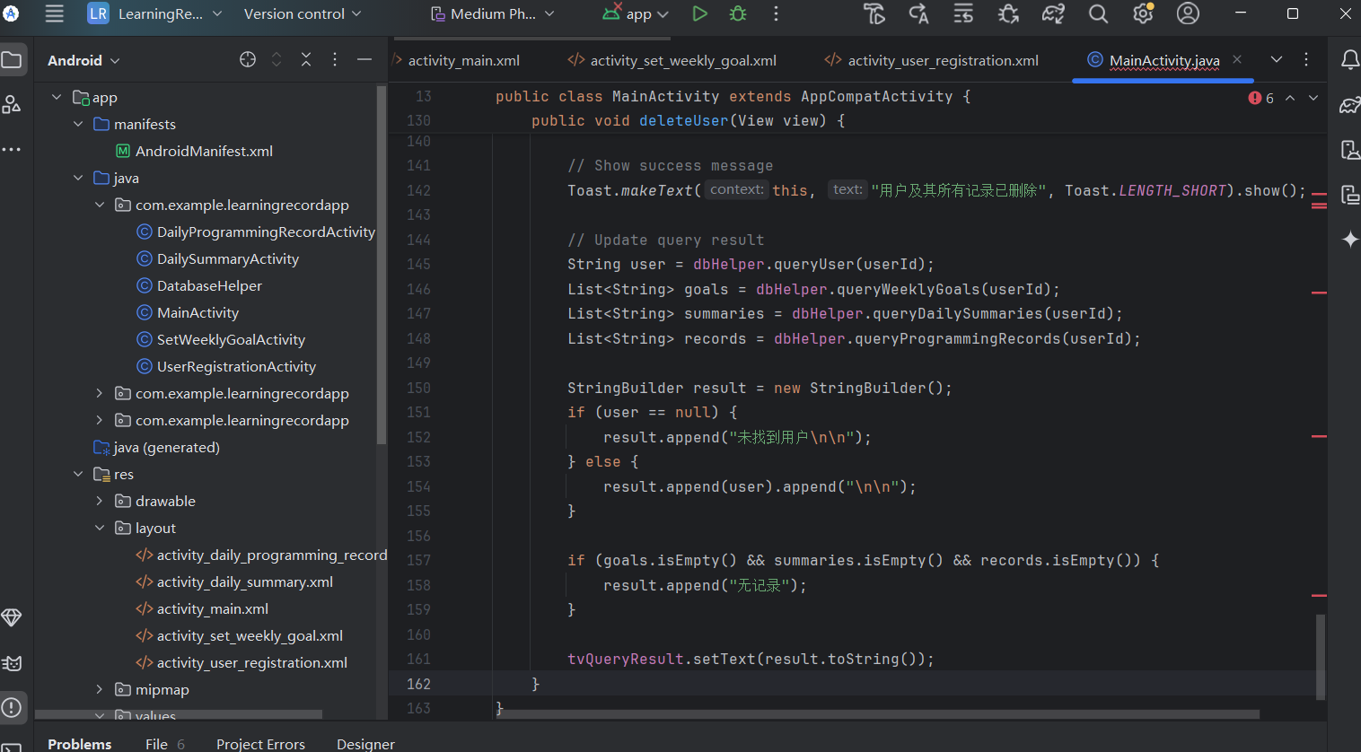Image resolution: width=1361 pixels, height=752 pixels.
Task: Open DatabaseHelper class in project tree
Action: tap(209, 285)
